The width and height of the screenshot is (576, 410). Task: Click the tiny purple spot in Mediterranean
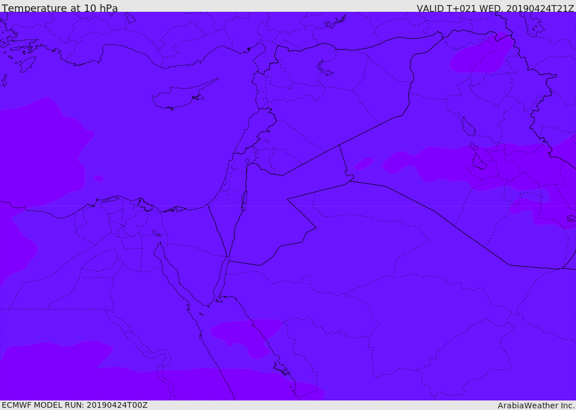click(x=98, y=178)
